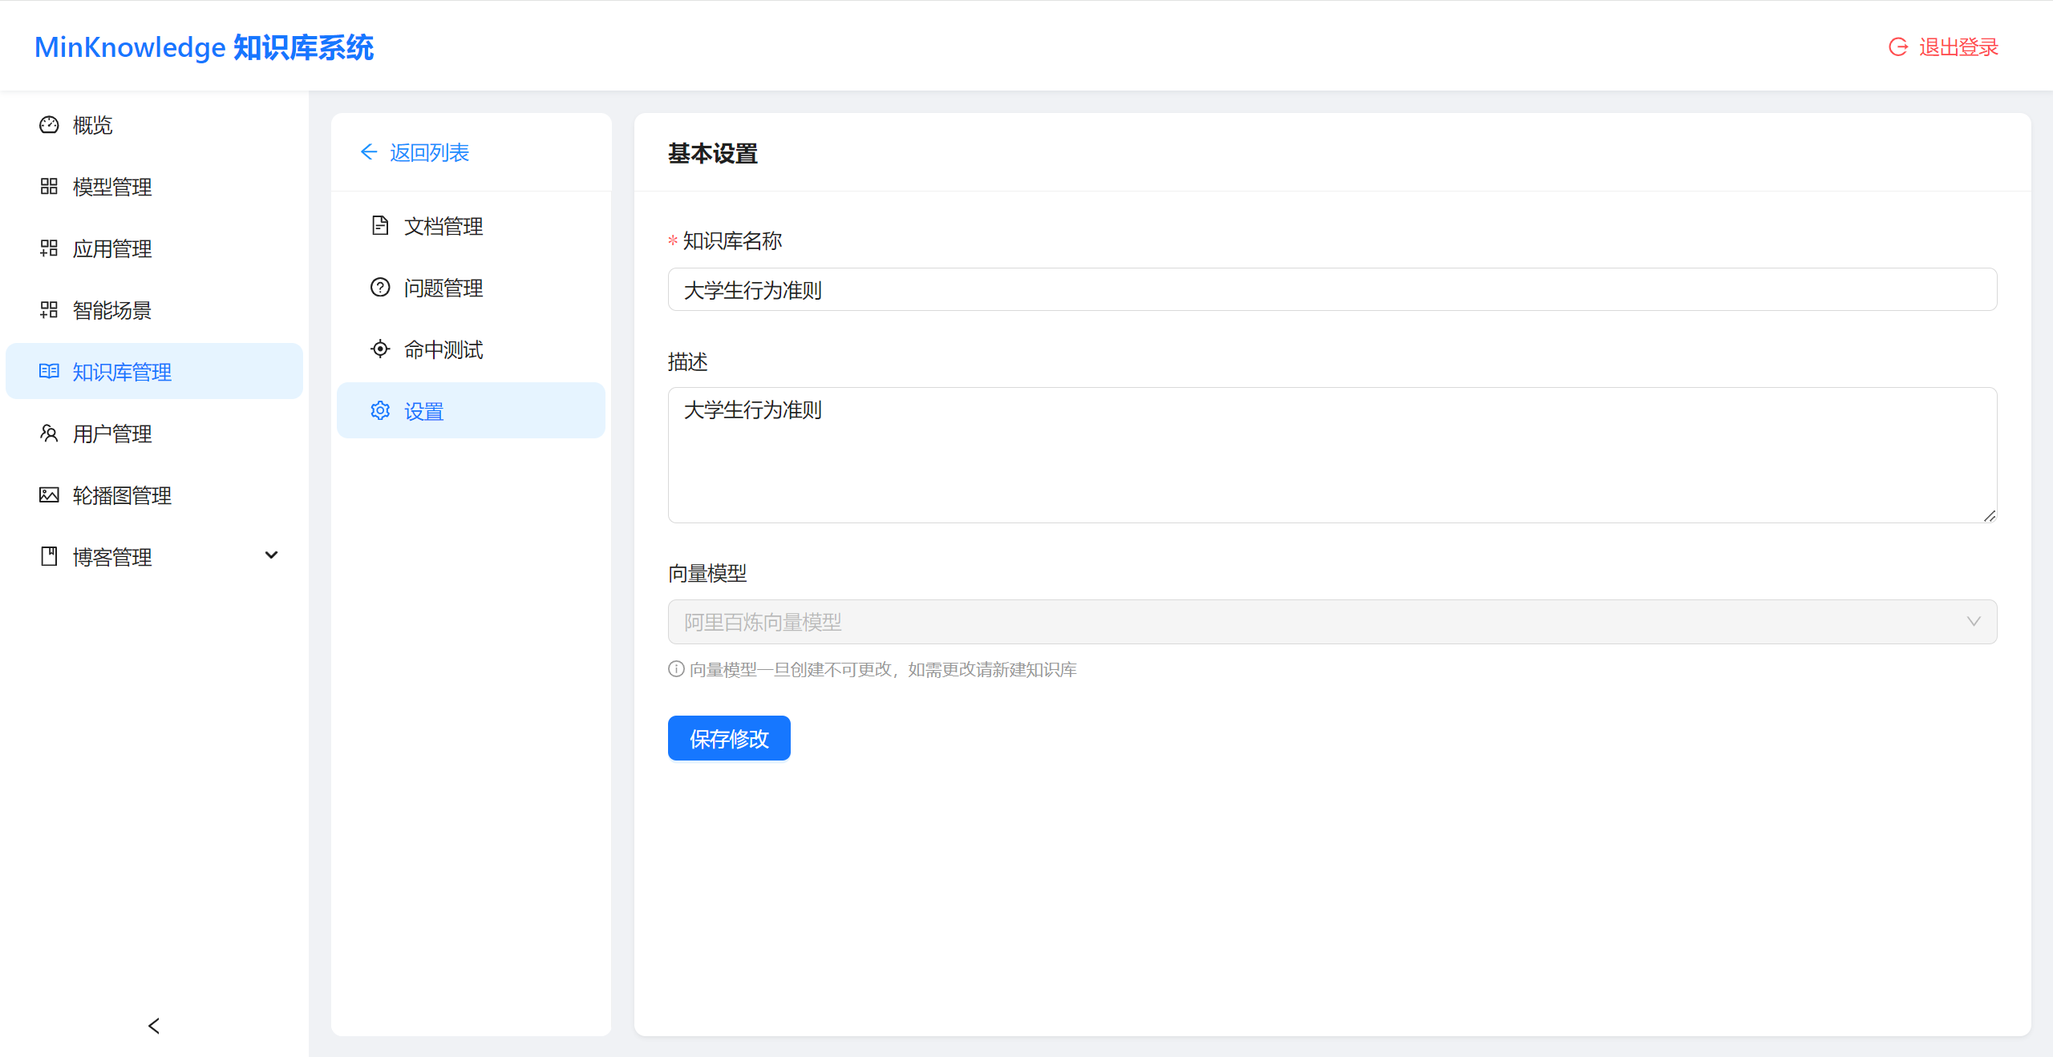Click the 用户管理 user icon

(48, 434)
